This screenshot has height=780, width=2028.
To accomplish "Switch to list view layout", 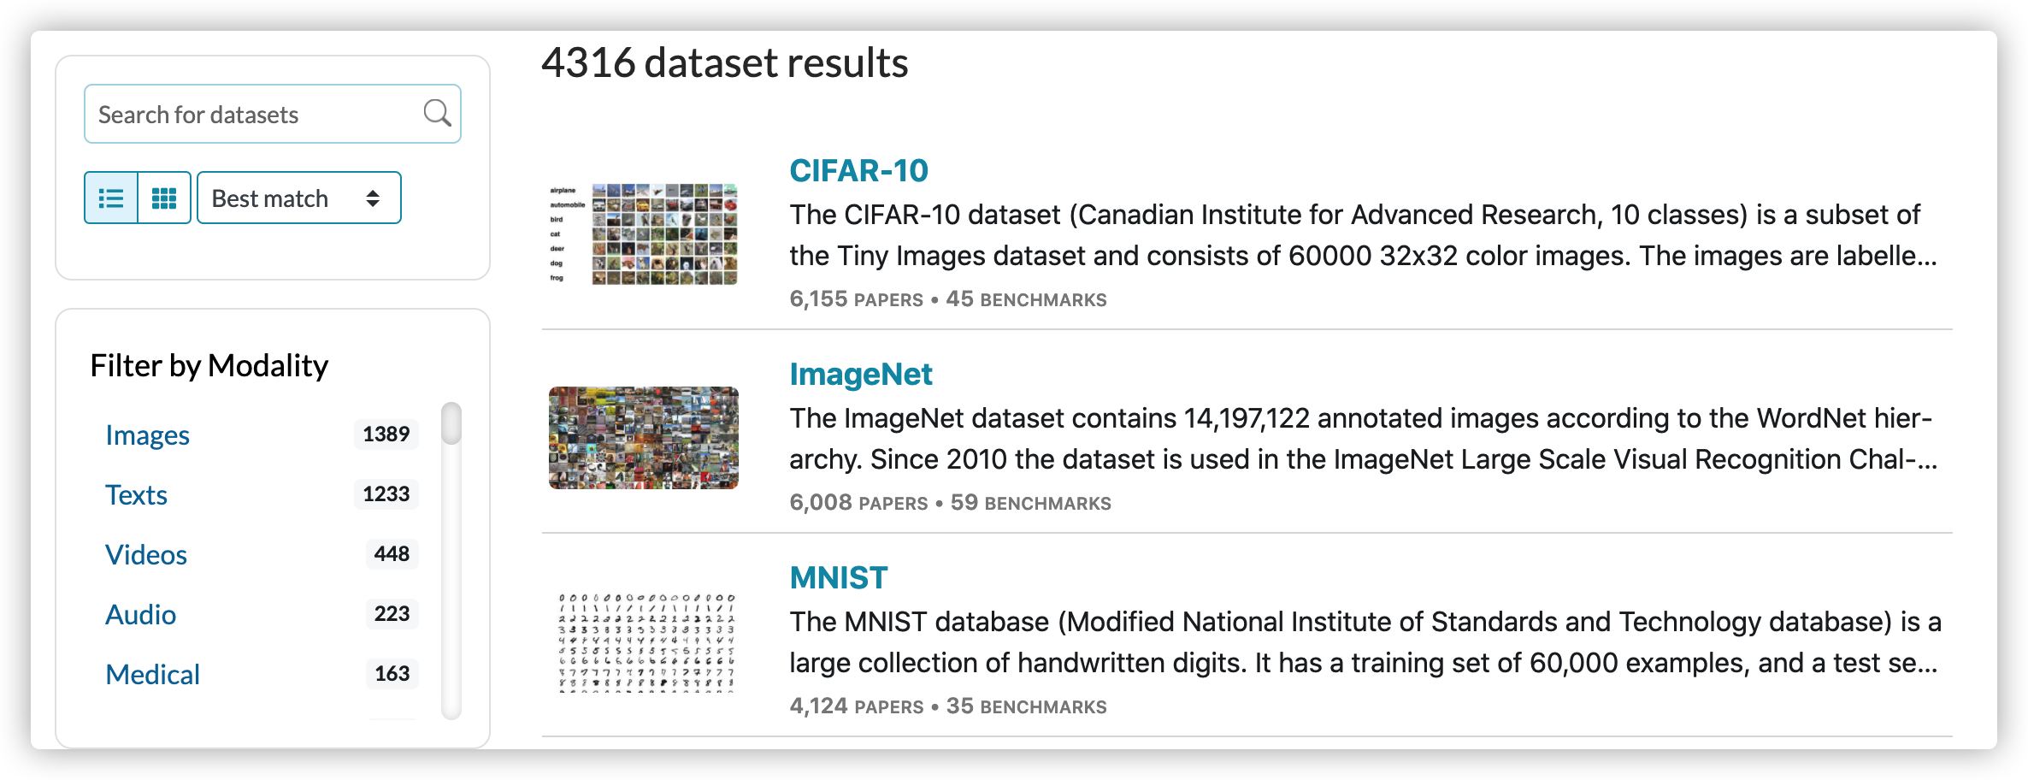I will 111,198.
